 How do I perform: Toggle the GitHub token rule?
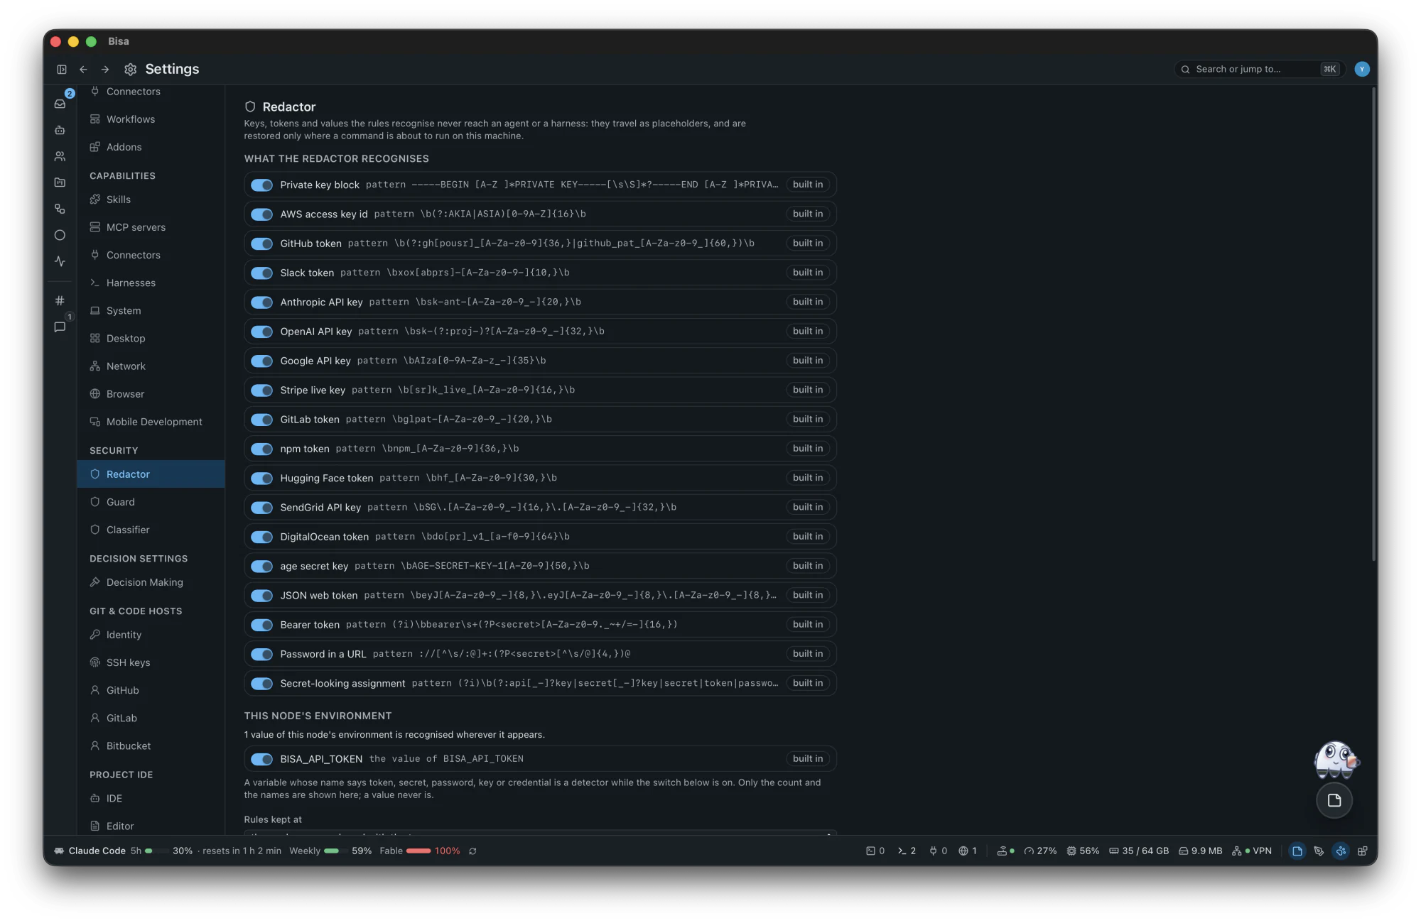(x=261, y=244)
